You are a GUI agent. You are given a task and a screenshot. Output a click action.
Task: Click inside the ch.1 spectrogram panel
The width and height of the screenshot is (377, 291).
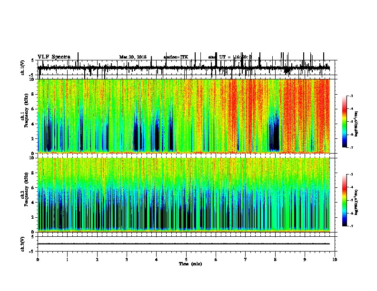pyautogui.click(x=184, y=116)
